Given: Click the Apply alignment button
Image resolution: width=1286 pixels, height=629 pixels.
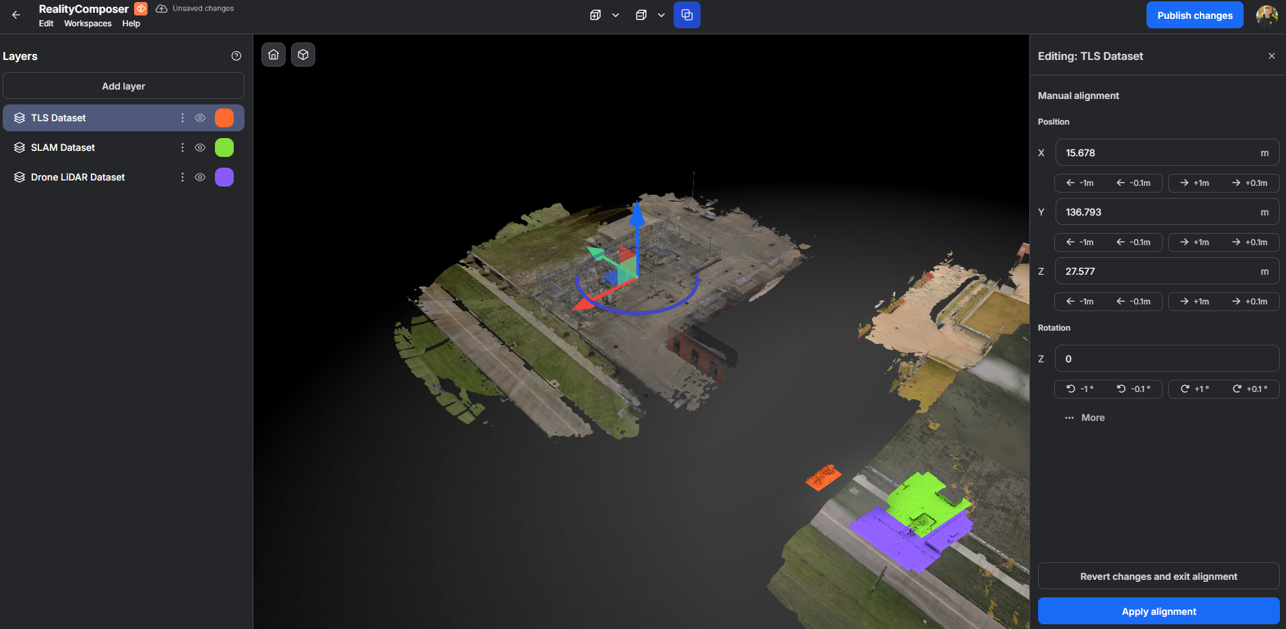Looking at the screenshot, I should point(1158,611).
